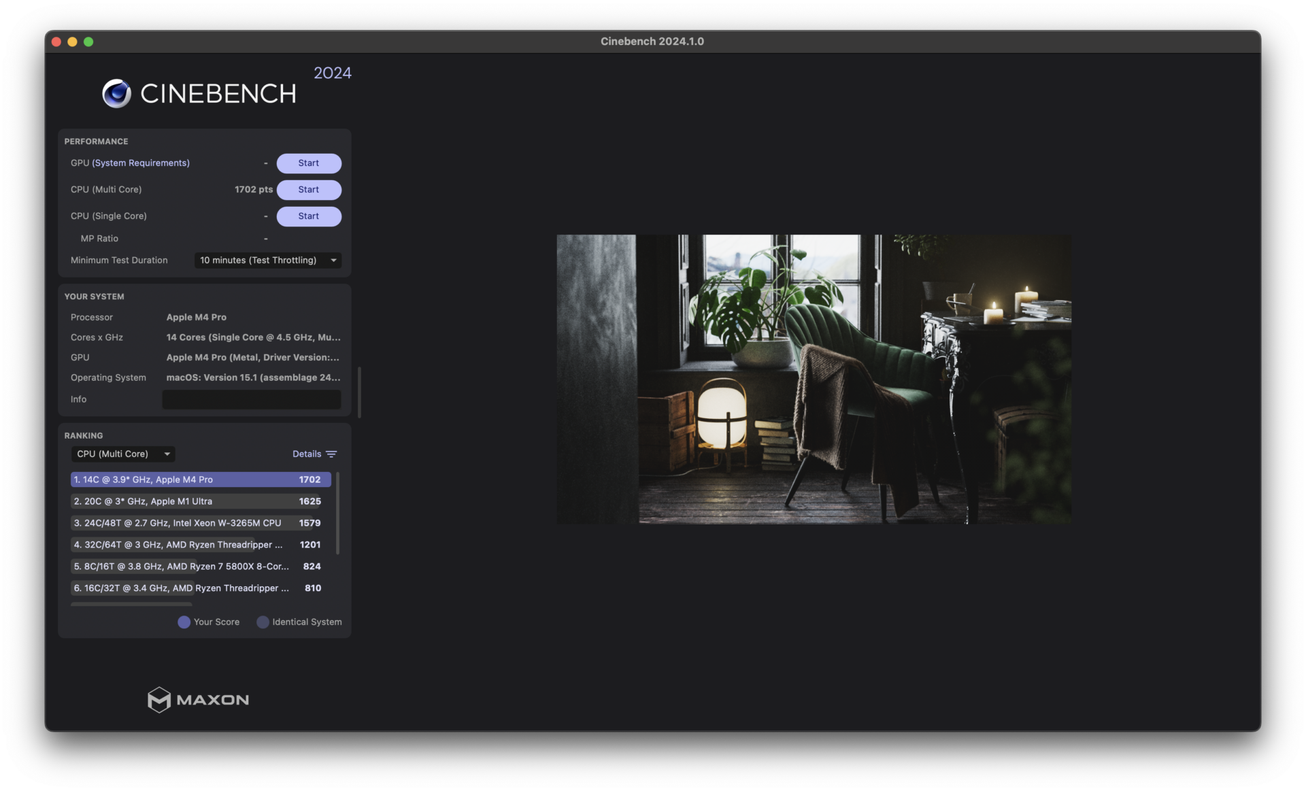This screenshot has width=1306, height=791.
Task: Click the ranking list vertical scrollbar
Action: point(338,513)
